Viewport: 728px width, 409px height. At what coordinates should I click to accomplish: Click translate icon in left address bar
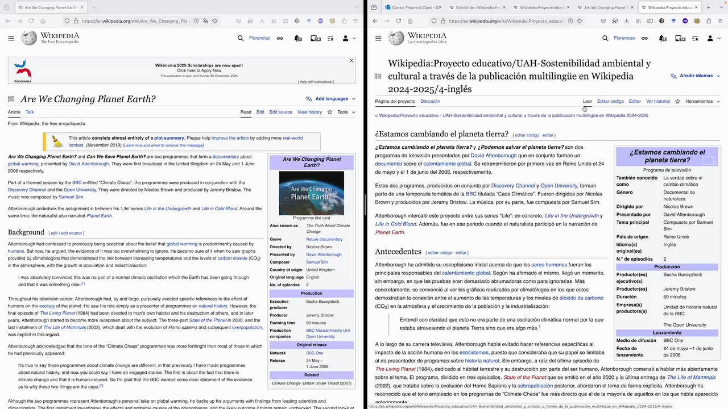click(205, 21)
